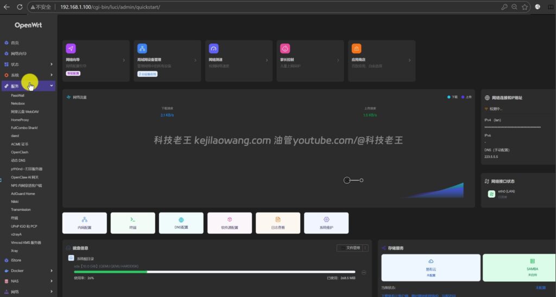Click the SAMBA storage service card
This screenshot has width=556, height=297.
[519, 268]
